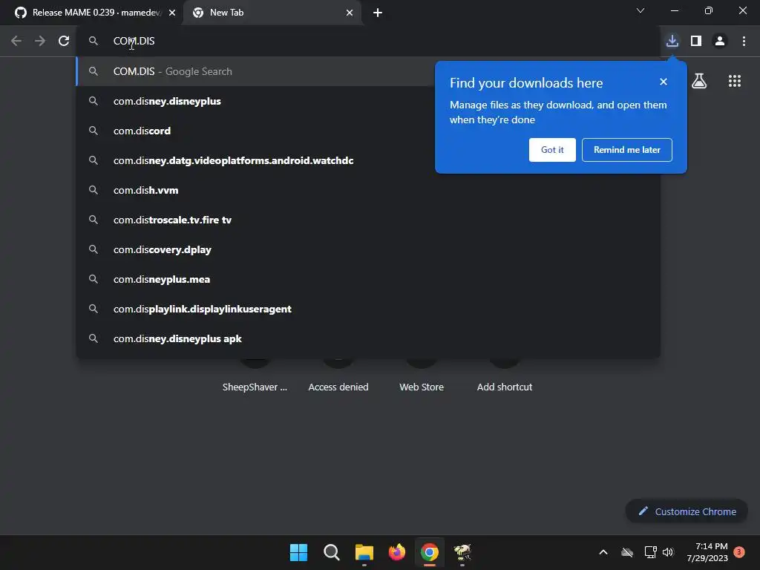This screenshot has height=570, width=760.
Task: Click the browser forward arrow
Action: tap(40, 42)
